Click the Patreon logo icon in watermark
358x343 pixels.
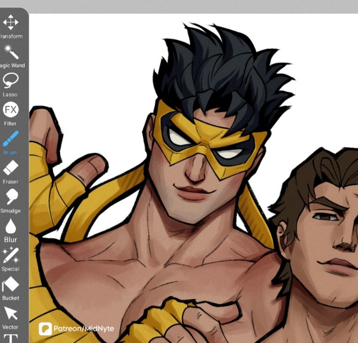coord(45,329)
